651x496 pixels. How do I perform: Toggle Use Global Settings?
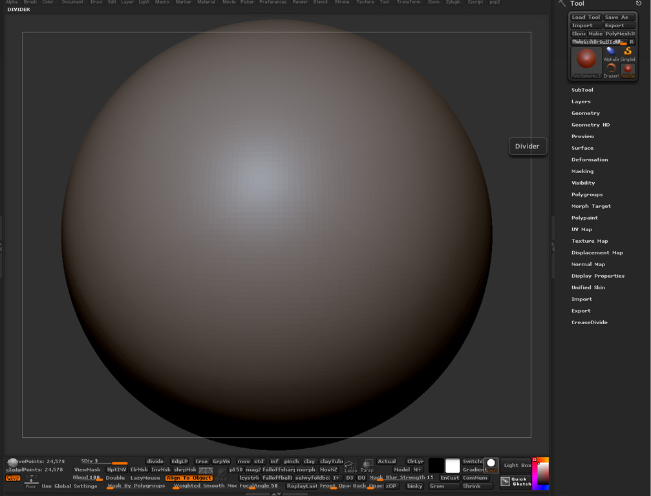[69, 486]
